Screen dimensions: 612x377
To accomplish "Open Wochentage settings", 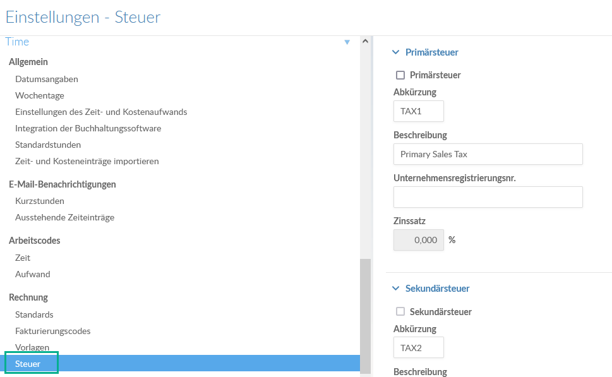I will [x=39, y=95].
